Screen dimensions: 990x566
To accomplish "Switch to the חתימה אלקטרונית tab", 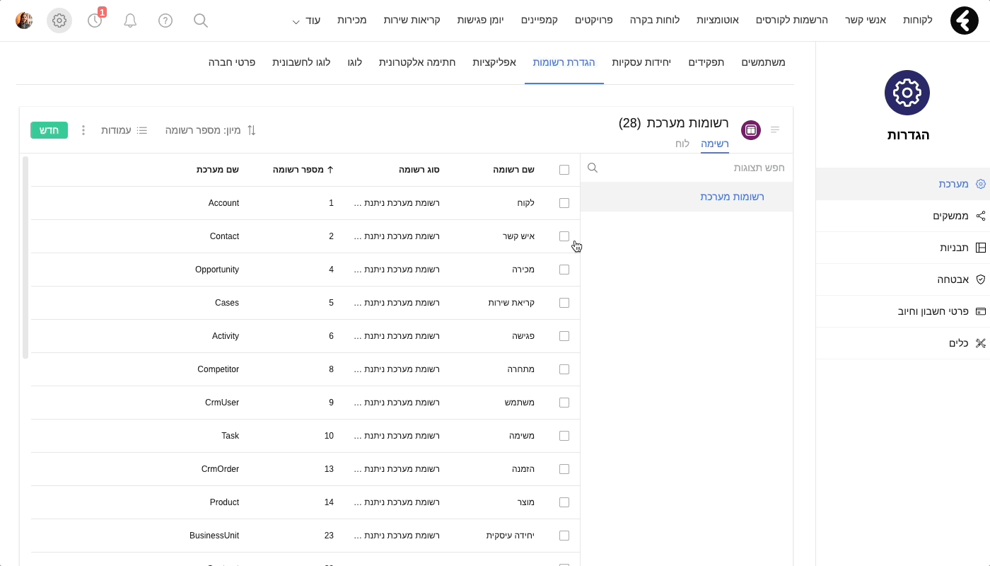I will tap(417, 62).
